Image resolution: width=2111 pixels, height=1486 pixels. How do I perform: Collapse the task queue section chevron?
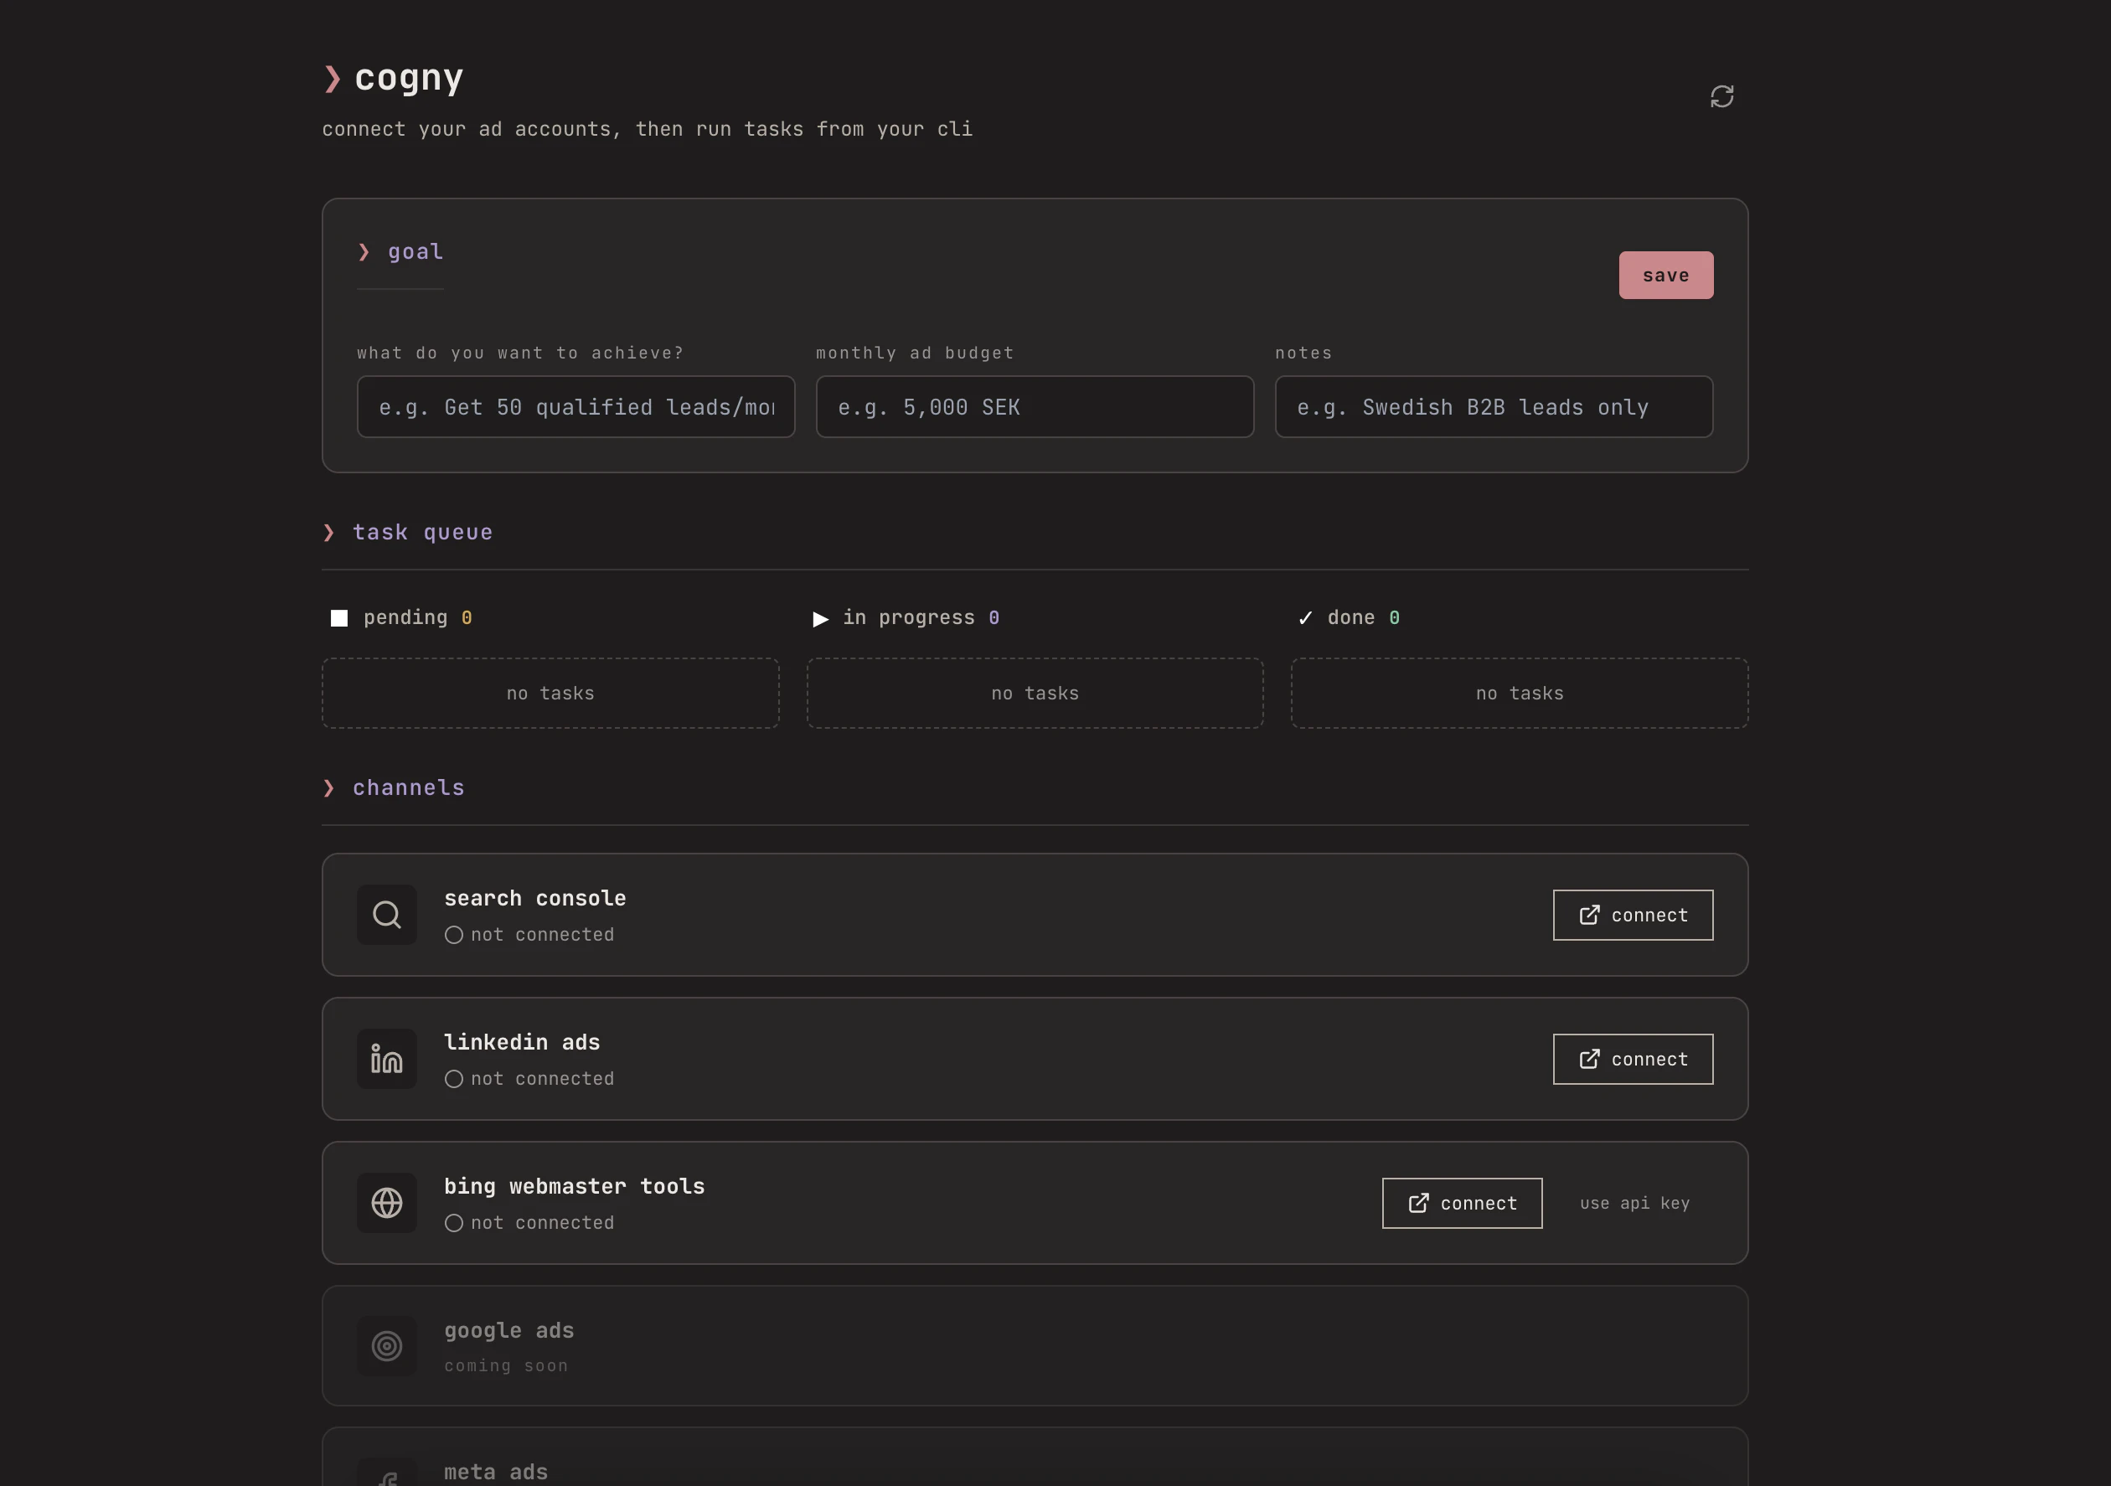point(329,533)
